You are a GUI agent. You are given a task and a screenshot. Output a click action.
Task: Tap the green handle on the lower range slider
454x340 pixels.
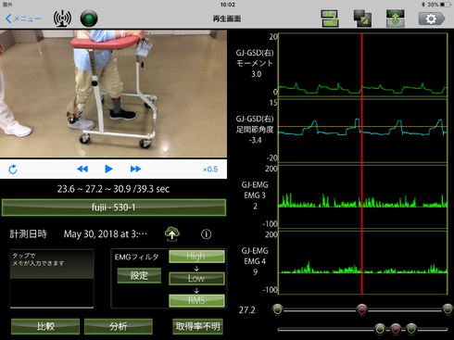411,329
